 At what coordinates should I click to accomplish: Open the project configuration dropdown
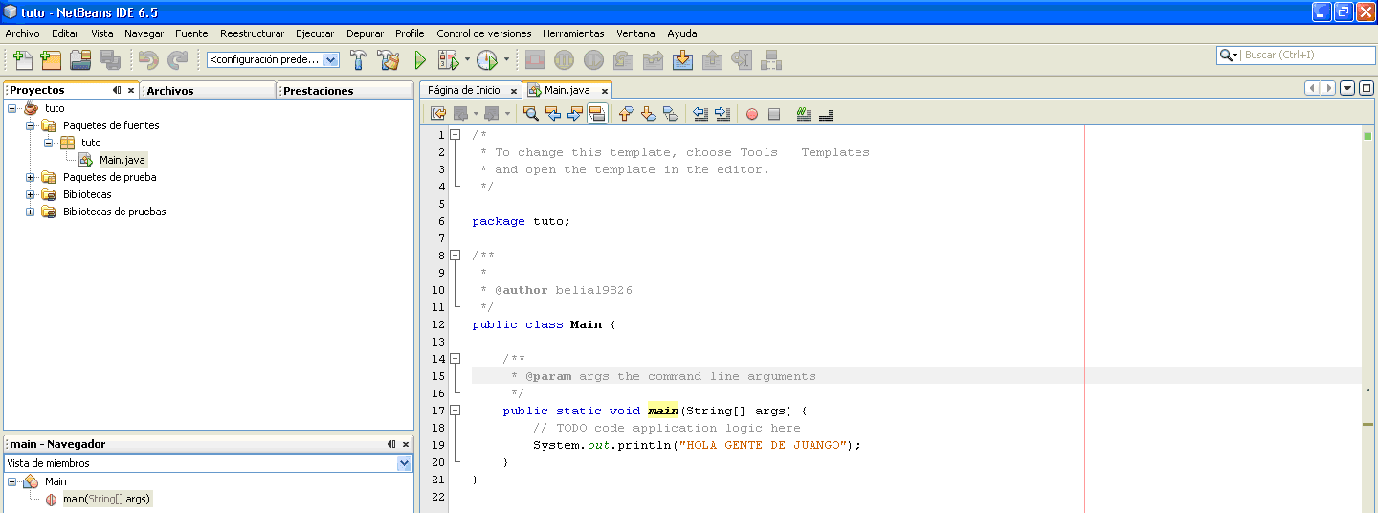331,59
